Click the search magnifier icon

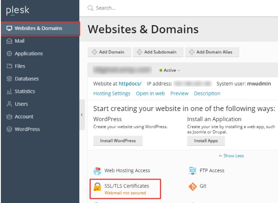pyautogui.click(x=90, y=8)
